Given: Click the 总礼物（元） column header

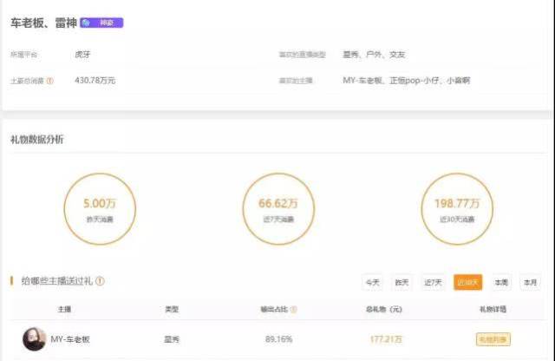Looking at the screenshot, I should [x=384, y=309].
